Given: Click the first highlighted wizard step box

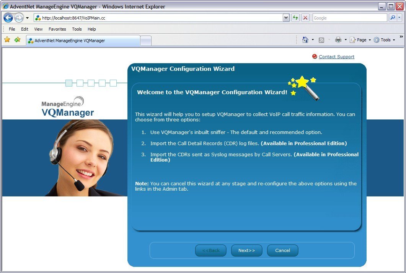Looking at the screenshot, I should (69, 83).
